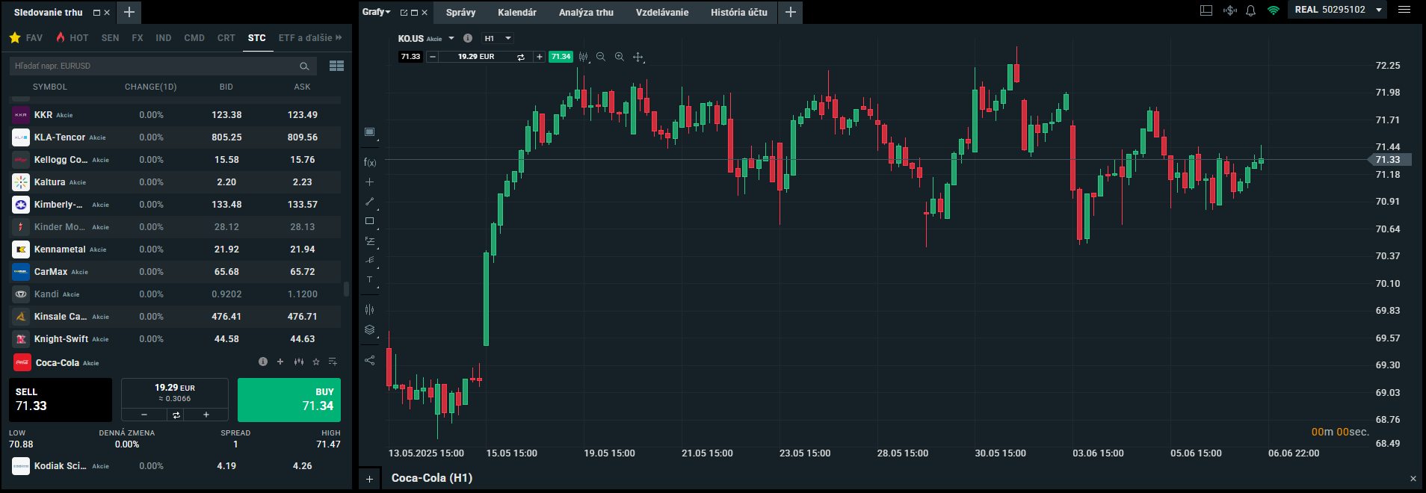Switch to the CMD category tab
The width and height of the screenshot is (1426, 493).
click(x=194, y=37)
